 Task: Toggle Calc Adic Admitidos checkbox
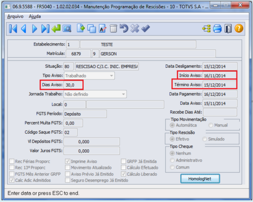tap(12, 180)
